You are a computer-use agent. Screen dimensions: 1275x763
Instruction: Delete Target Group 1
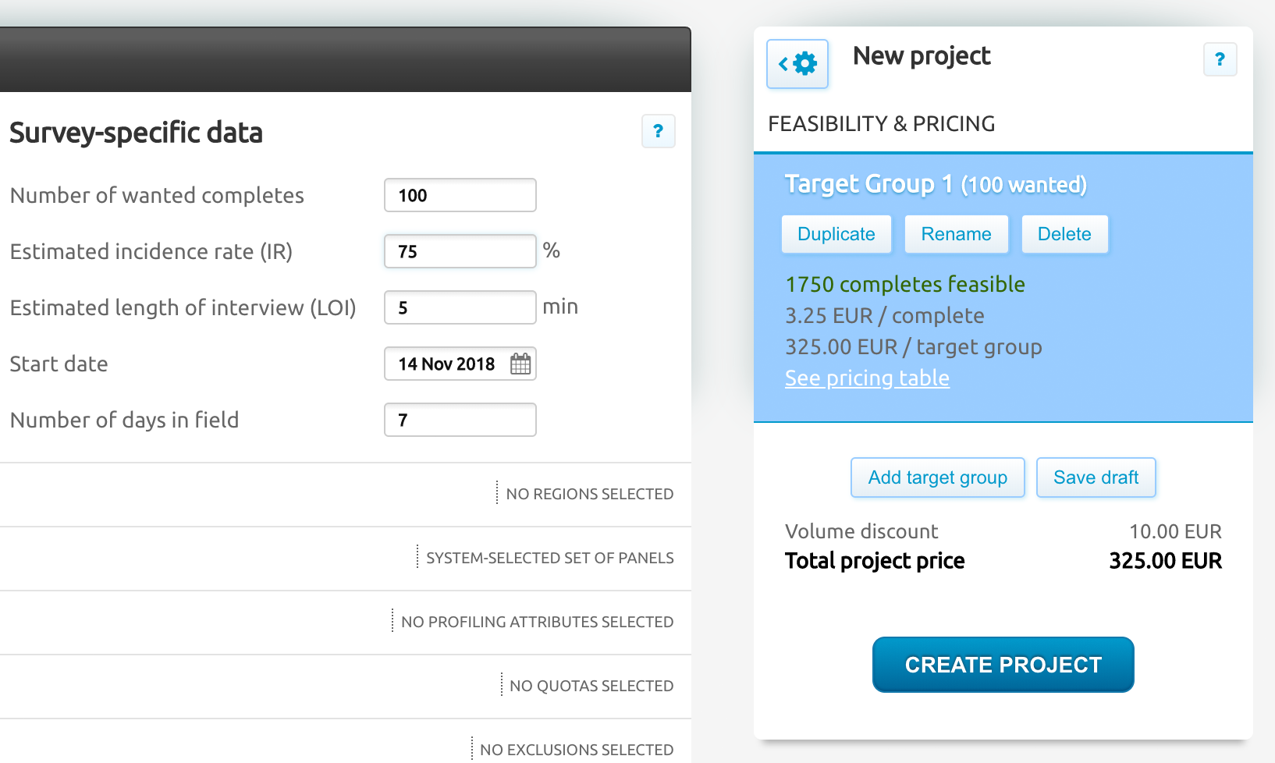tap(1064, 234)
